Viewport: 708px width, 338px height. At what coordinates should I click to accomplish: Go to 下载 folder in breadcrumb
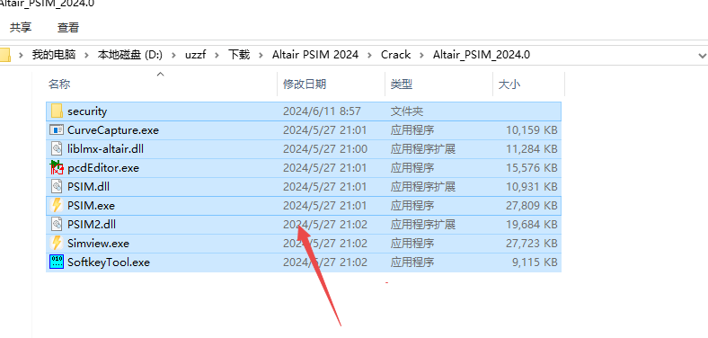point(239,55)
